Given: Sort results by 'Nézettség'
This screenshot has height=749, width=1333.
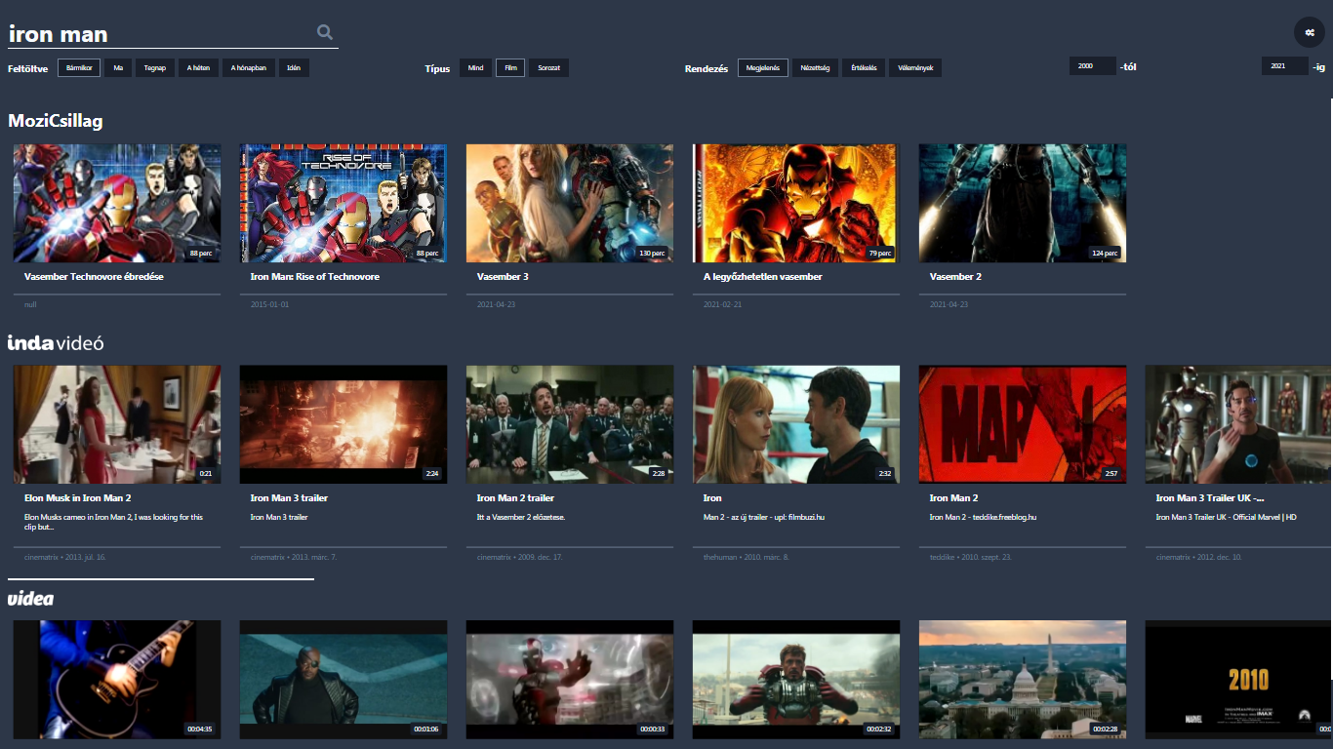Looking at the screenshot, I should [815, 68].
